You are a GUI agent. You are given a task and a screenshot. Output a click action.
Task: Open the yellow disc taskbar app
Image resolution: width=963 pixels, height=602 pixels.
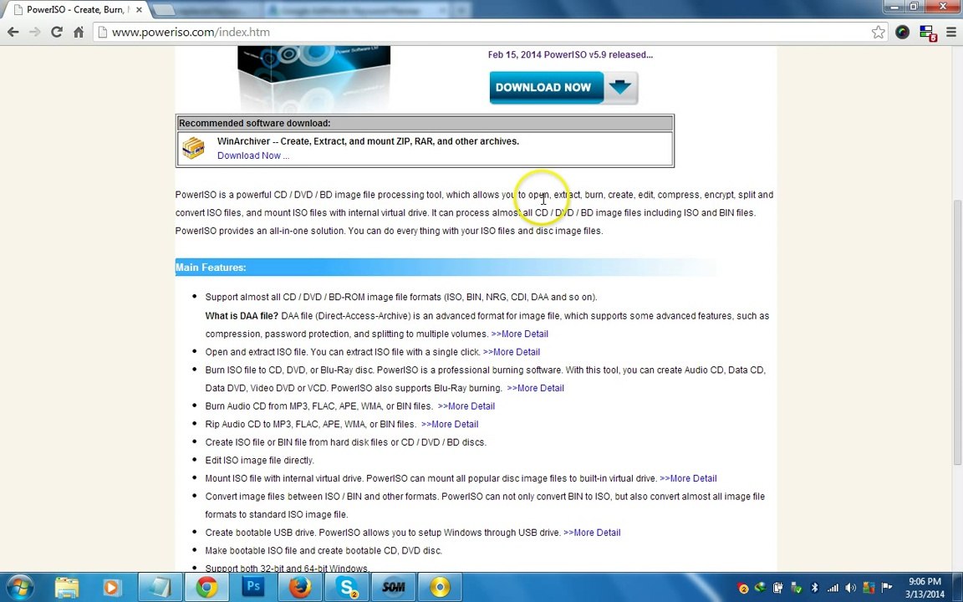pyautogui.click(x=440, y=587)
